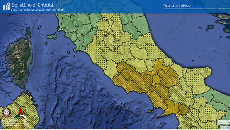Click the 'Bollettino di Criticità' title
Image resolution: width=230 pixels, height=130 pixels.
[32, 5]
